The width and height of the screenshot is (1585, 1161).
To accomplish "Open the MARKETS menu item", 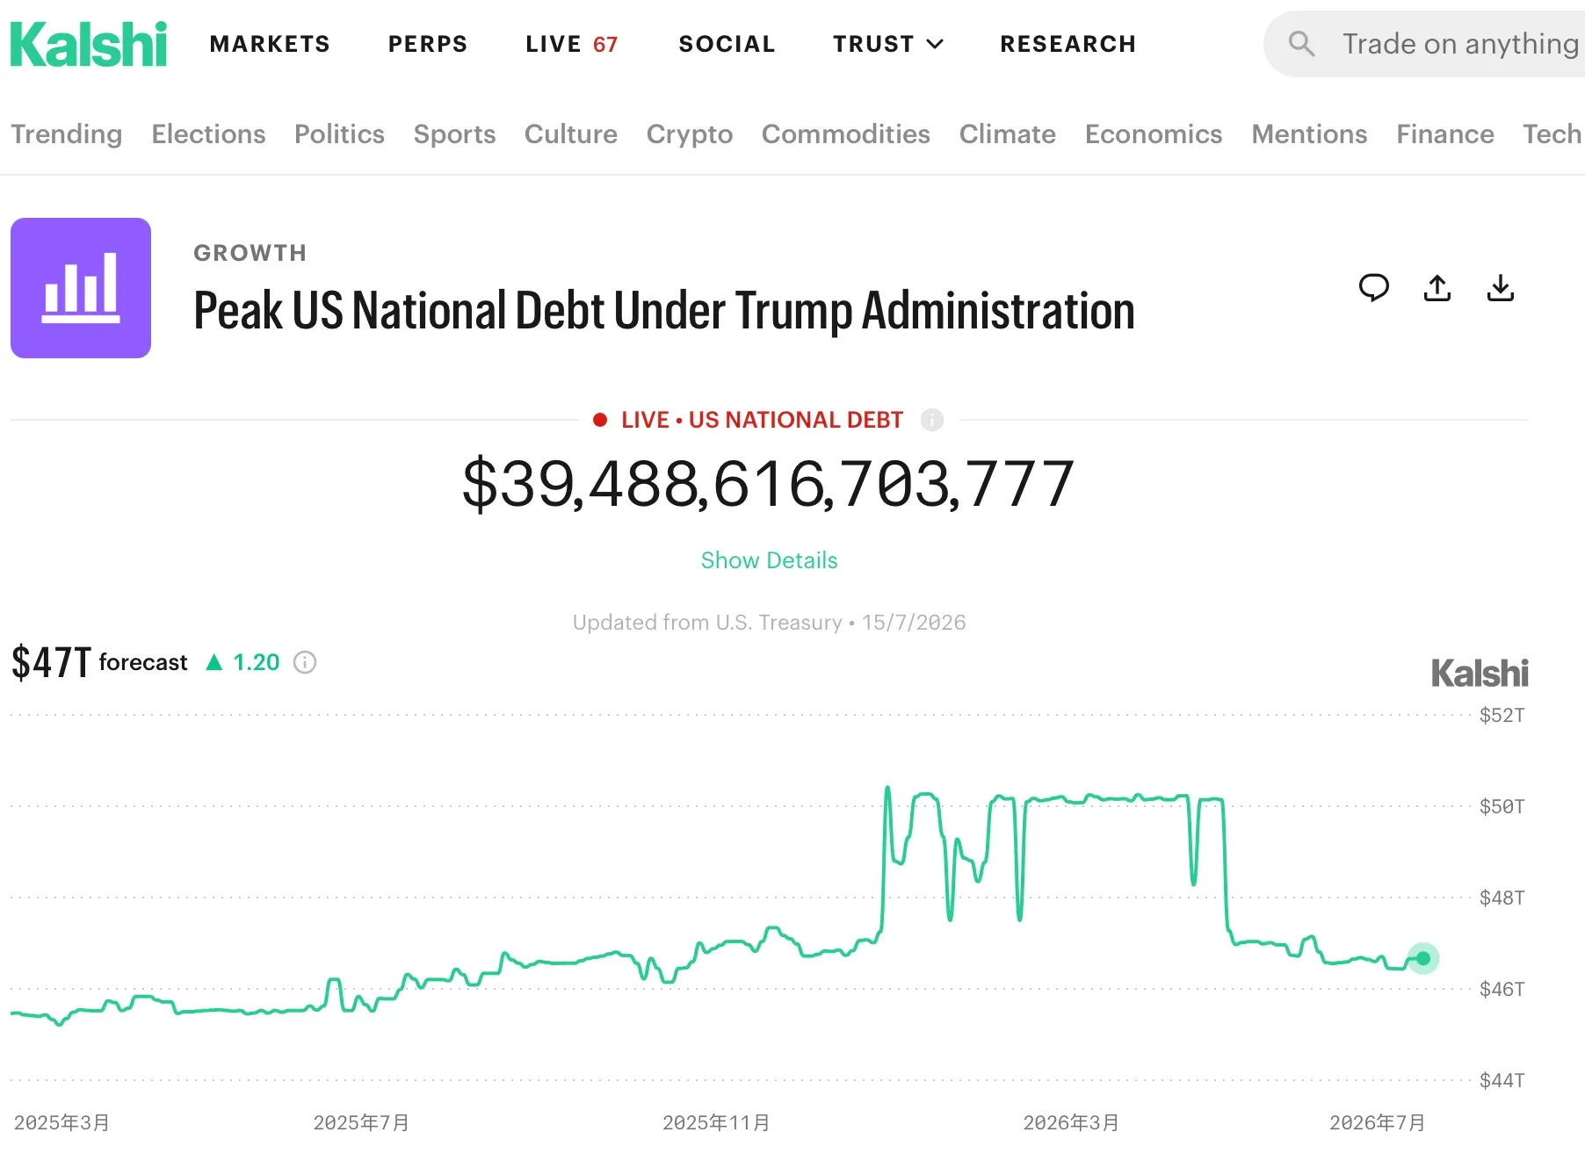I will pyautogui.click(x=270, y=44).
